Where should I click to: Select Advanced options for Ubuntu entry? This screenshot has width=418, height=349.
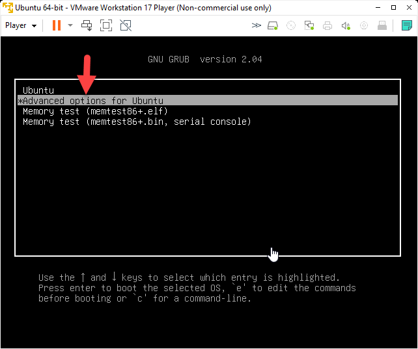pos(208,101)
